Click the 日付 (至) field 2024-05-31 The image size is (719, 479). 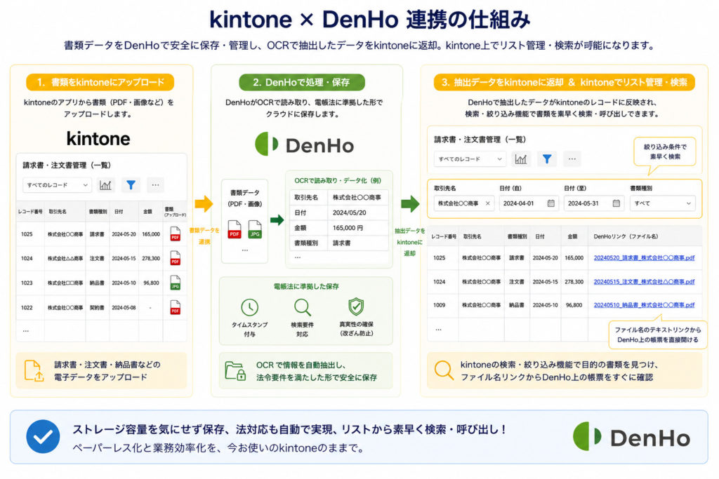click(x=594, y=203)
